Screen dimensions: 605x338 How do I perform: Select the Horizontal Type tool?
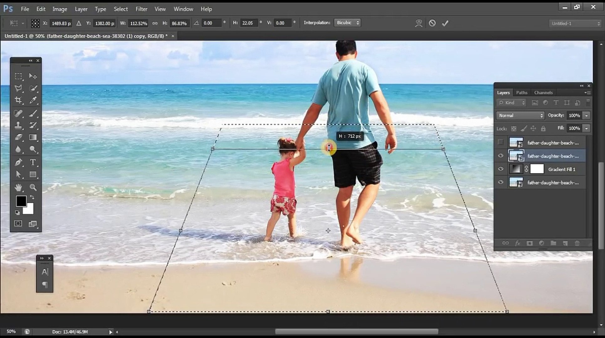[33, 162]
